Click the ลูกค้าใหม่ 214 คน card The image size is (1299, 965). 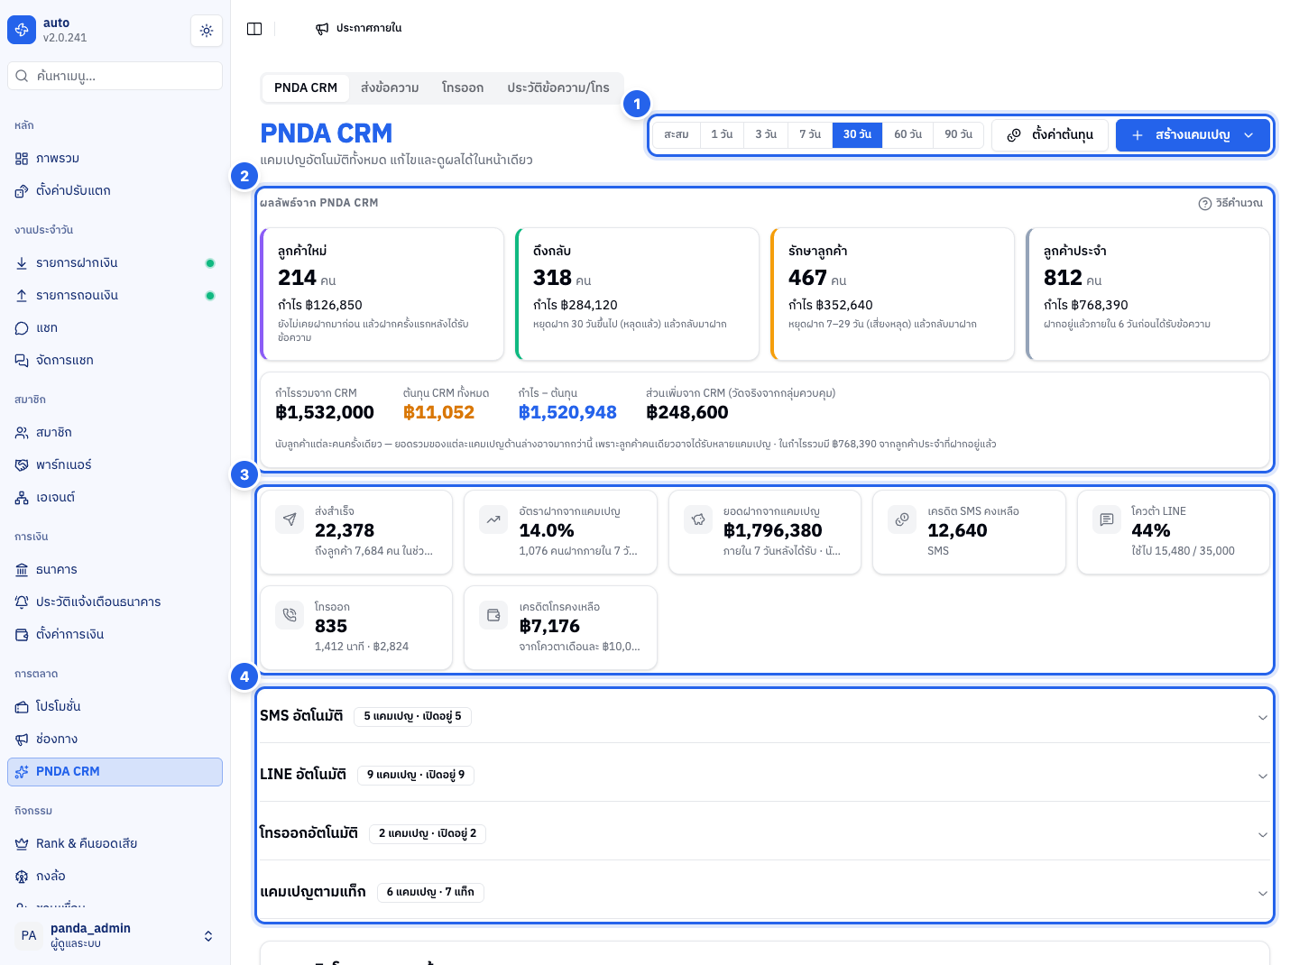(382, 294)
